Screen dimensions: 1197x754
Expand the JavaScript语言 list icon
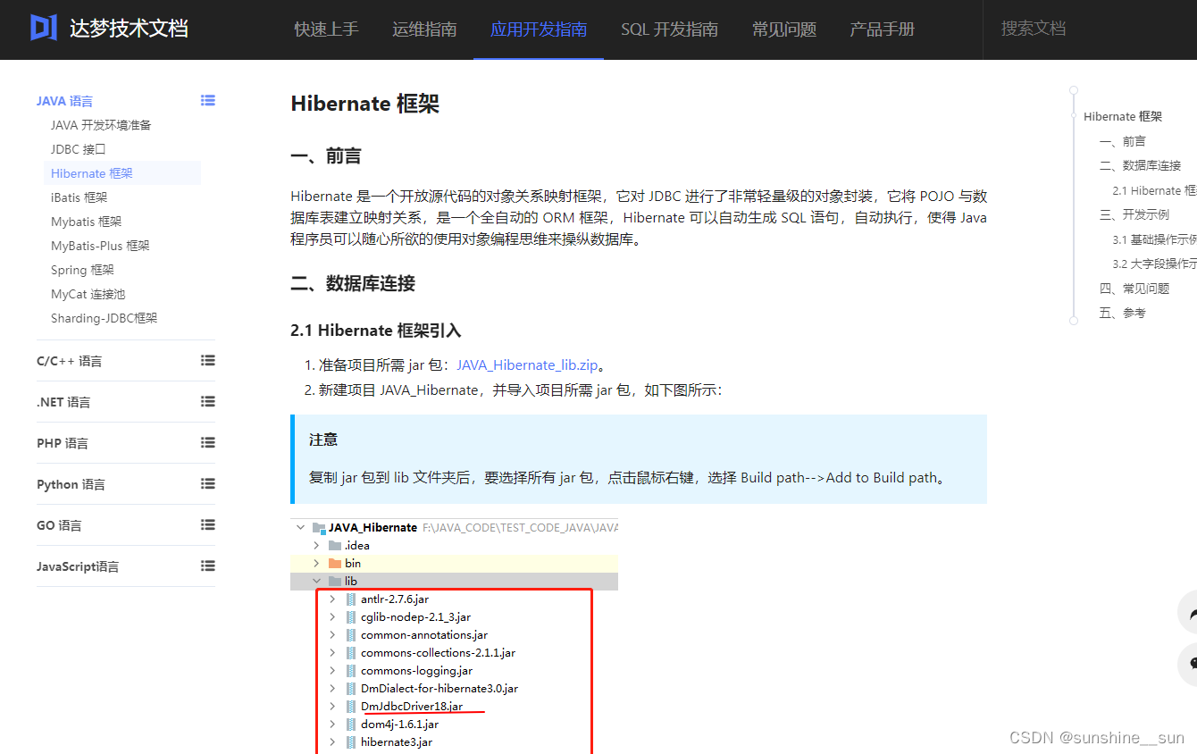[x=208, y=565]
